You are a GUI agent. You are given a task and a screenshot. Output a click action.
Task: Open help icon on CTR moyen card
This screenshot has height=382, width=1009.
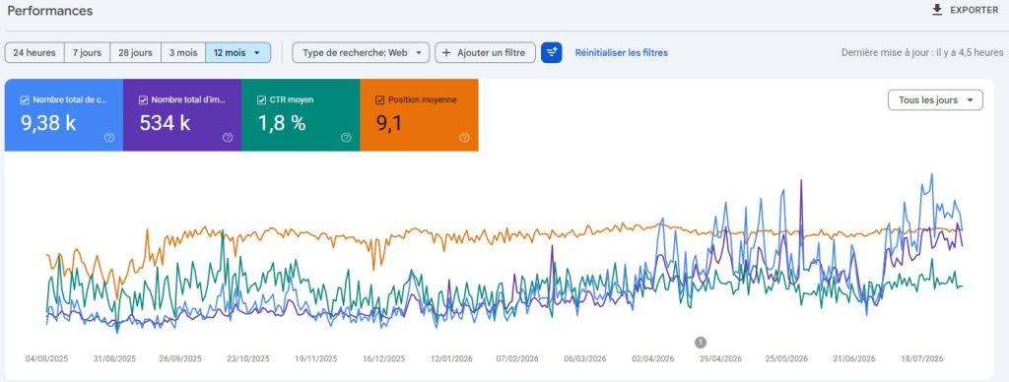[346, 137]
